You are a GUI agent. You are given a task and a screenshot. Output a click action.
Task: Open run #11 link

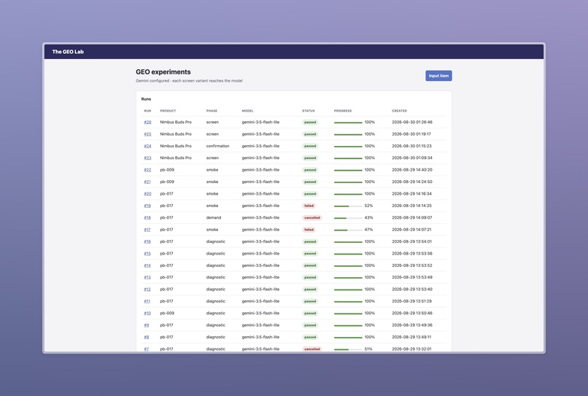pos(147,301)
